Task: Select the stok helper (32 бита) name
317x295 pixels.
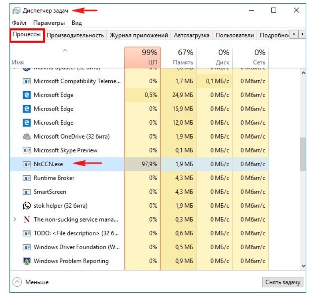Action: click(x=60, y=206)
